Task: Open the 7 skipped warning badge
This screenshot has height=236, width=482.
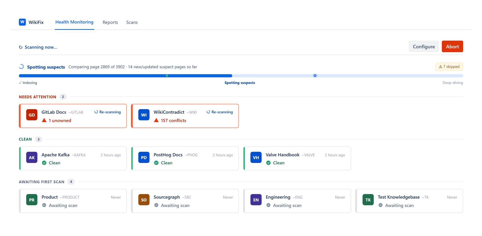Action: click(449, 67)
